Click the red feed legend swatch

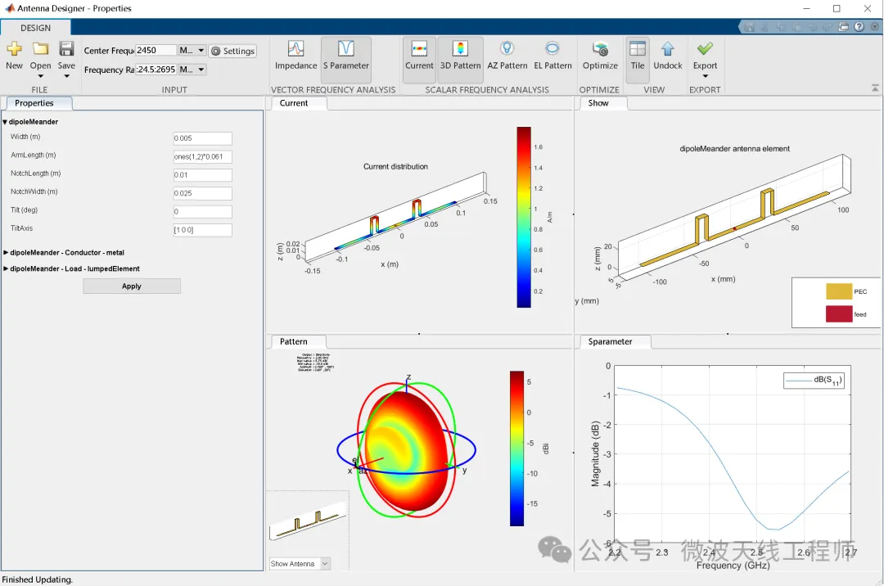[x=839, y=313]
